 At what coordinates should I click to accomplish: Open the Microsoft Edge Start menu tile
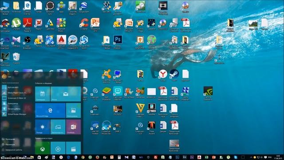pyautogui.click(x=50, y=111)
